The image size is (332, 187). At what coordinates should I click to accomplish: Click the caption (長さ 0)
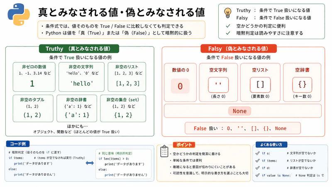(x=218, y=96)
